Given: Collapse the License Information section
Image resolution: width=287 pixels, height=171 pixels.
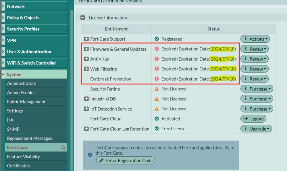Looking at the screenshot, I should (83, 18).
